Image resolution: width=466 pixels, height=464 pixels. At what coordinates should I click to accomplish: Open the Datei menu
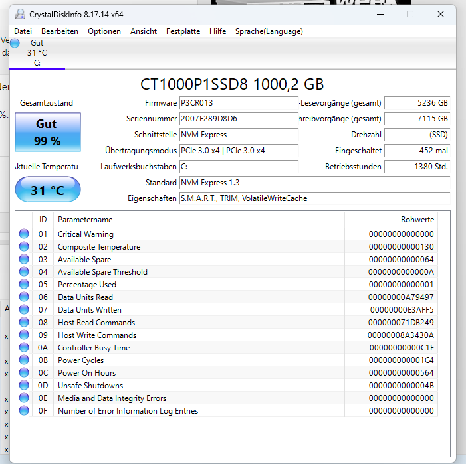click(23, 31)
